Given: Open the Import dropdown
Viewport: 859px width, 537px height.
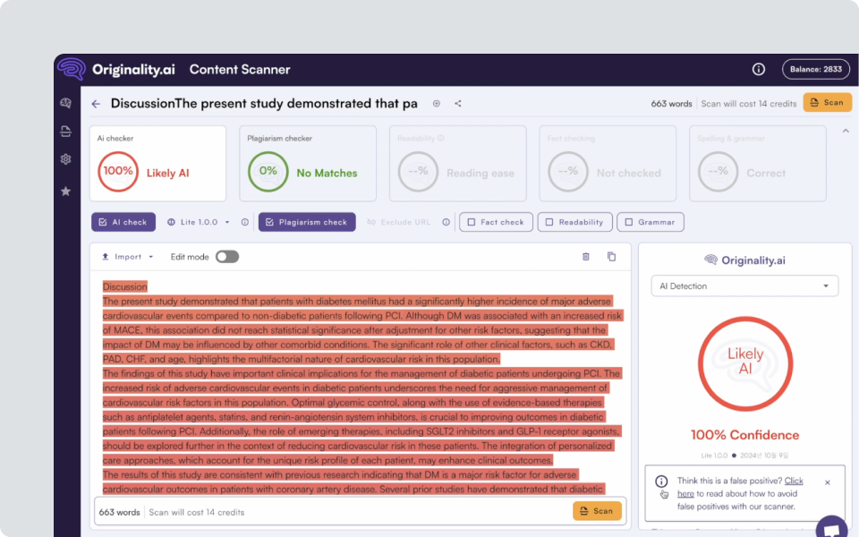Looking at the screenshot, I should click(128, 257).
